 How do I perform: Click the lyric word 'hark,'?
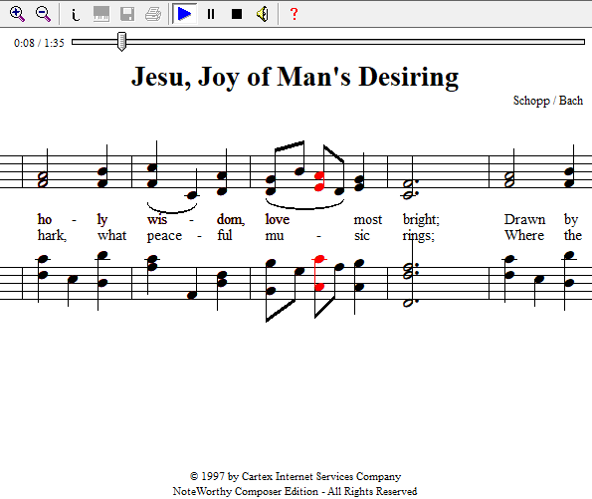coord(52,235)
